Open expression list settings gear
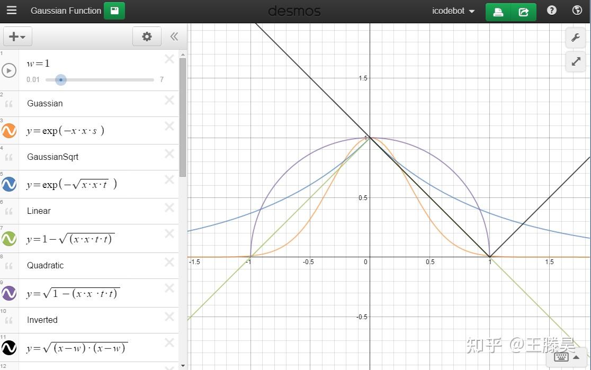591x370 pixels. (x=147, y=37)
